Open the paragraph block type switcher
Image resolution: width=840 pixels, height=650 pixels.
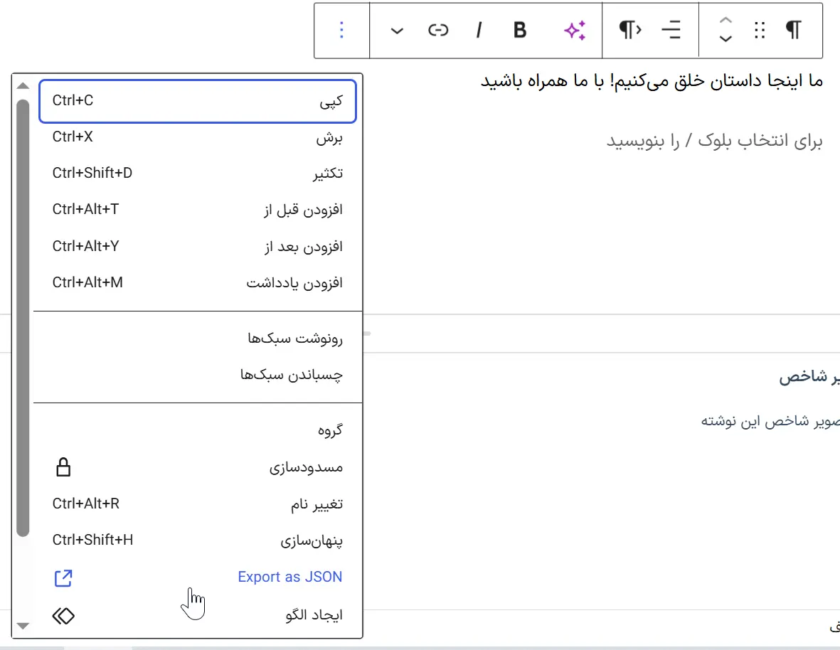coord(793,31)
